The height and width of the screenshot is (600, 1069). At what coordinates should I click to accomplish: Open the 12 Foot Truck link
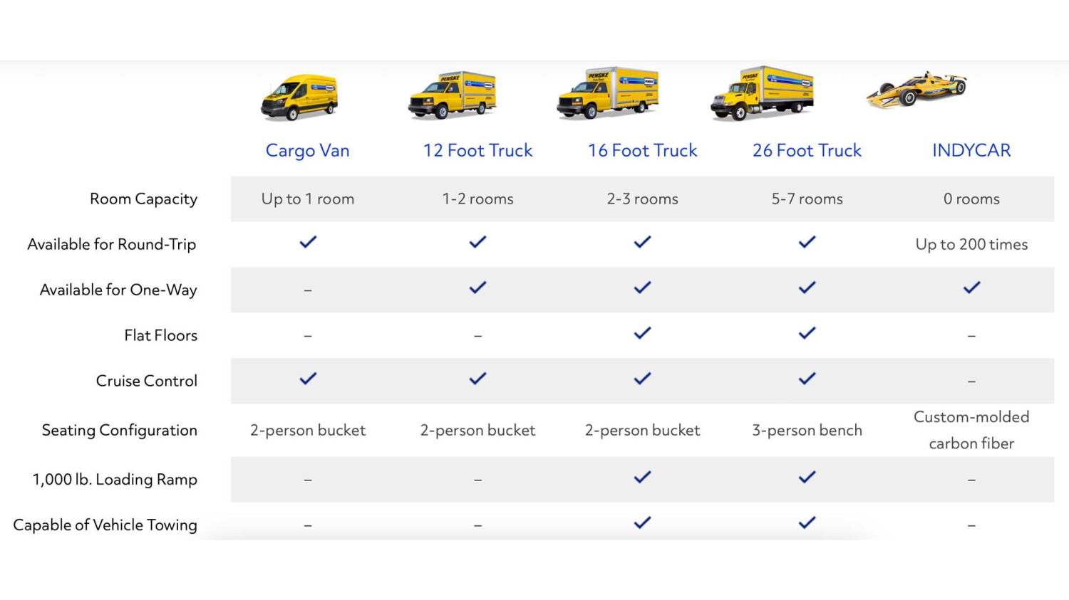tap(477, 150)
